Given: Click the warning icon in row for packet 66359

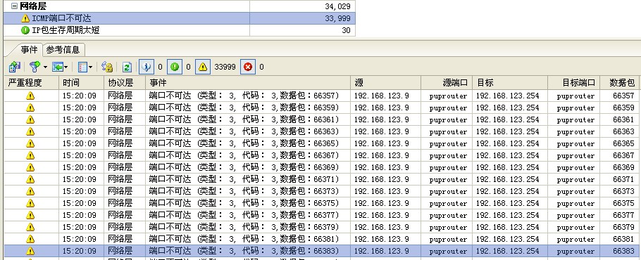Looking at the screenshot, I should click(30, 108).
